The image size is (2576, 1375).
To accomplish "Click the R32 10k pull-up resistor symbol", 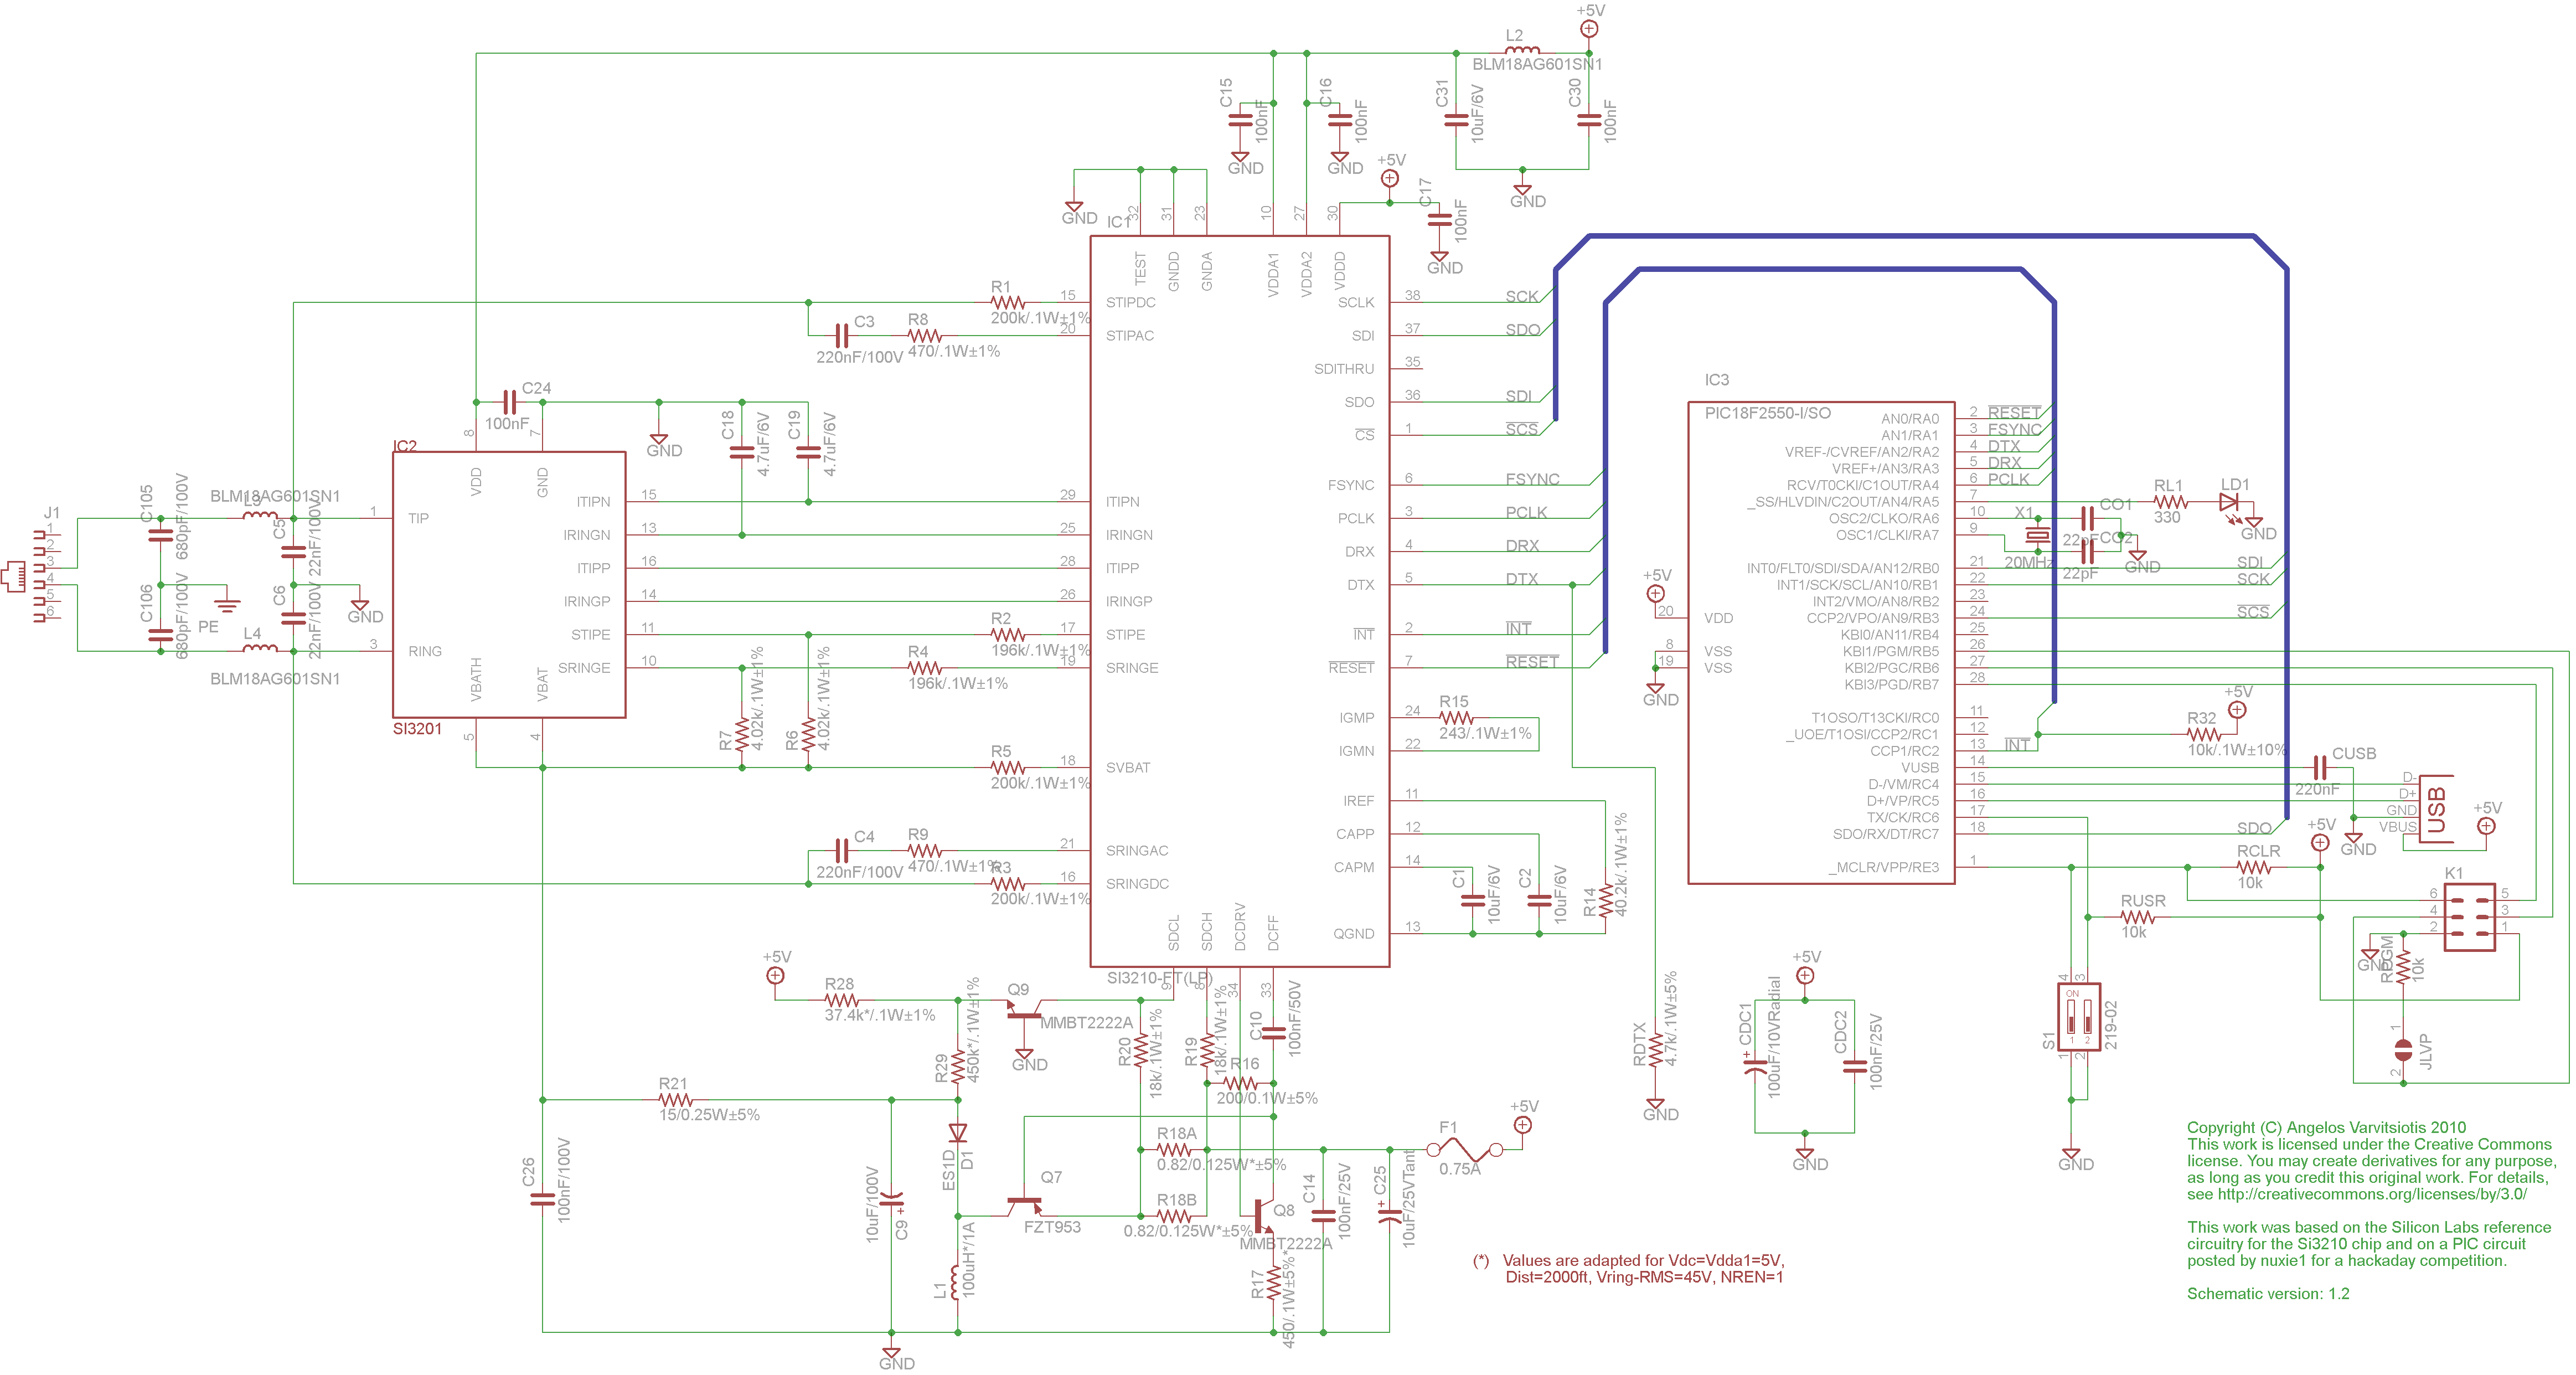I will [2203, 735].
